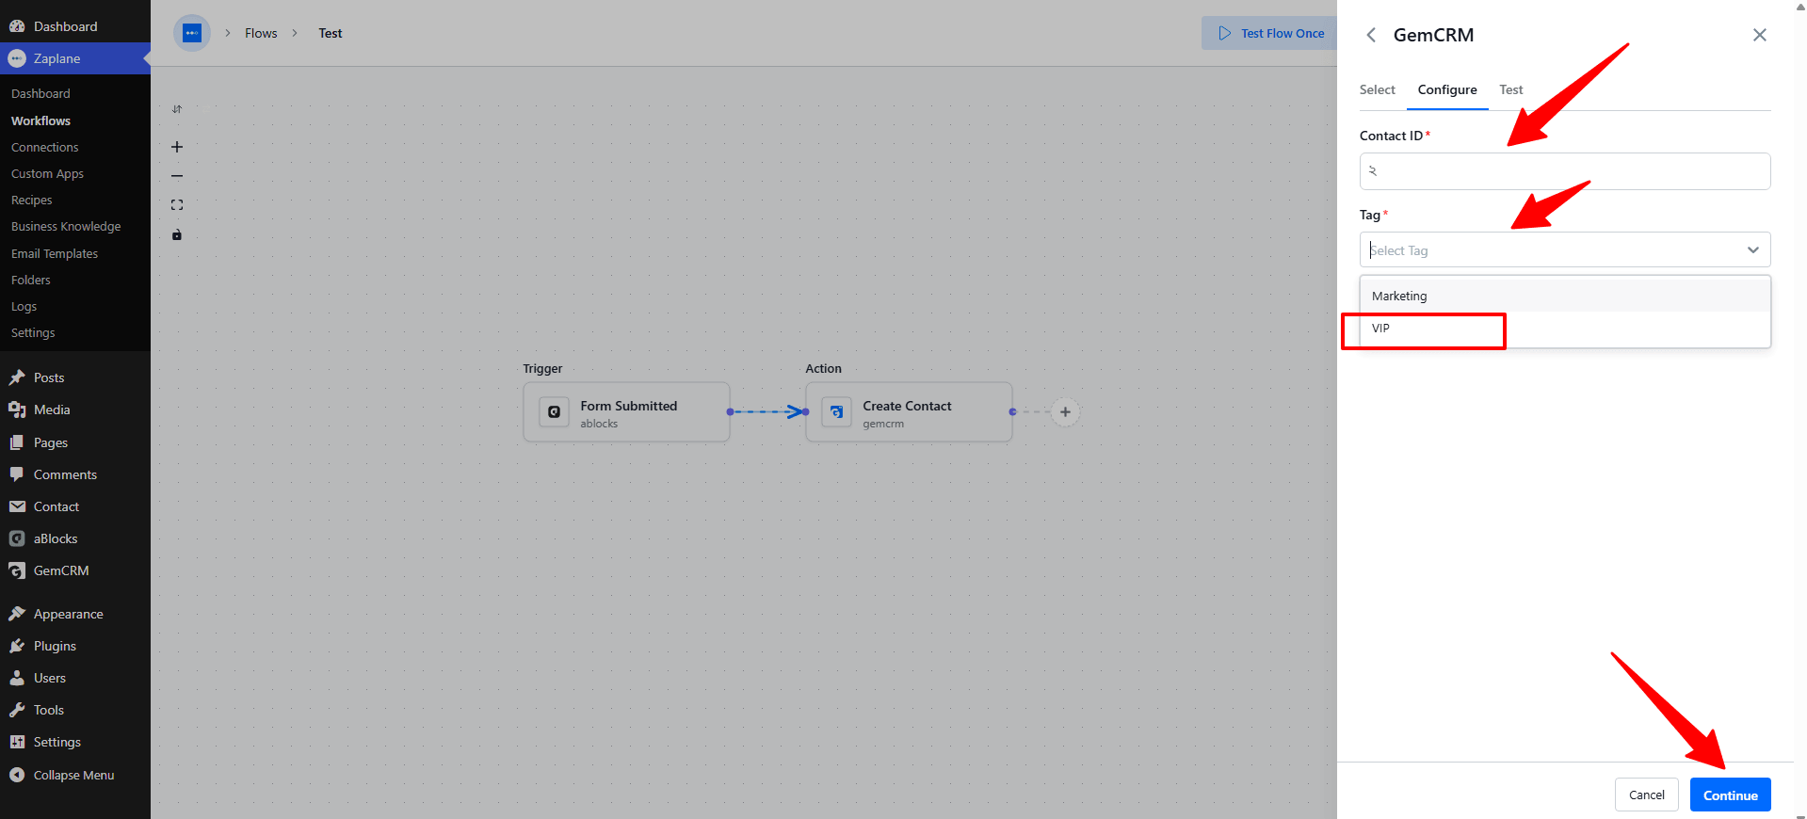This screenshot has height=819, width=1807.
Task: Choose VIP from the tag list
Action: tap(1565, 329)
